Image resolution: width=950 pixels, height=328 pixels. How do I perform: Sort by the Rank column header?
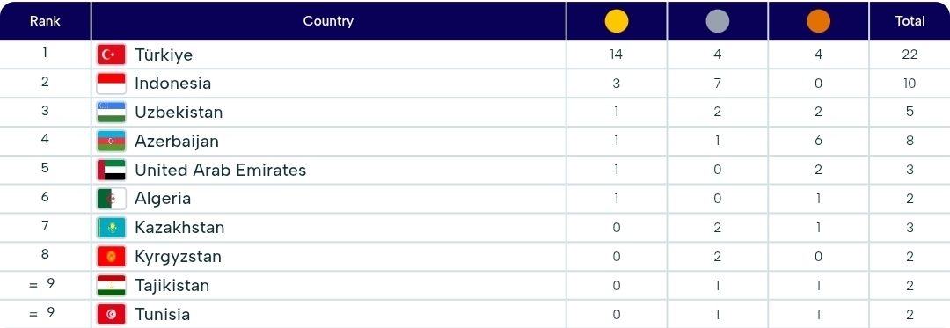(46, 20)
